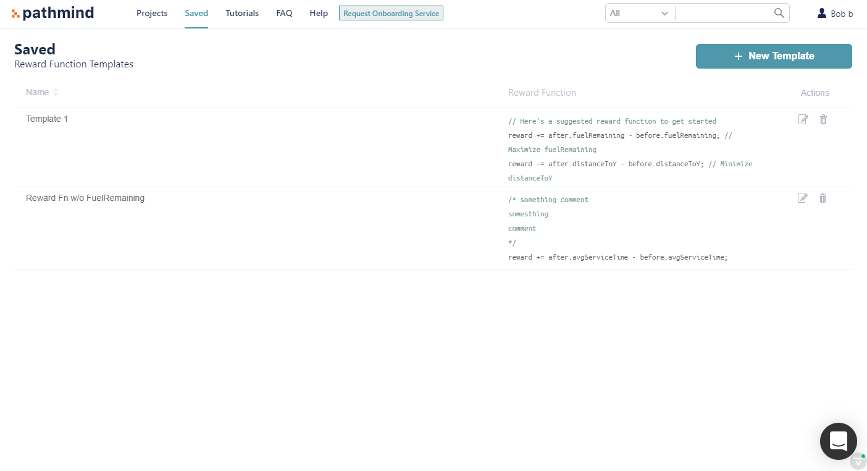
Task: Click the Name column header
Action: 37,92
